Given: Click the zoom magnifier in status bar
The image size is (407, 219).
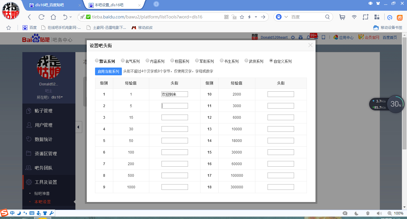Looking at the screenshot, I should [389, 213].
